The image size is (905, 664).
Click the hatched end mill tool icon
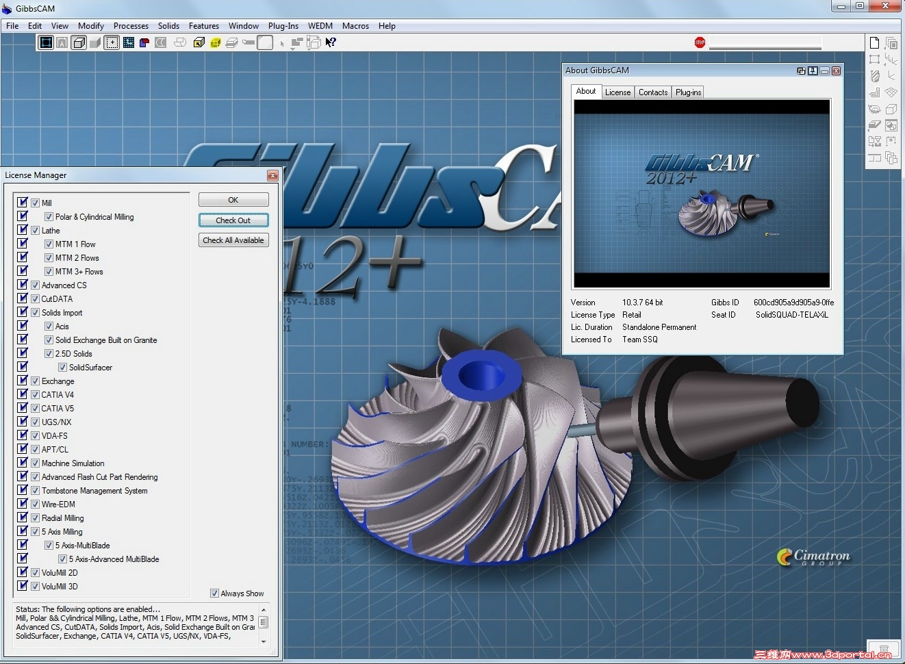point(874,76)
